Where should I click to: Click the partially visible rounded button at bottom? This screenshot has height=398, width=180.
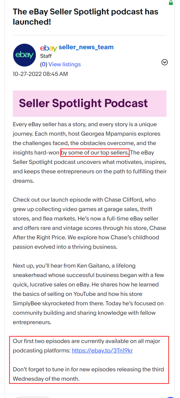32,397
